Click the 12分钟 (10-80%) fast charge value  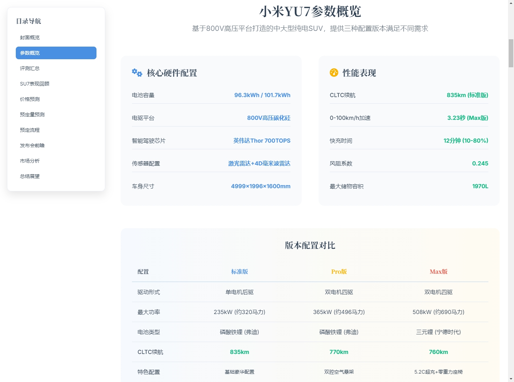click(x=466, y=141)
